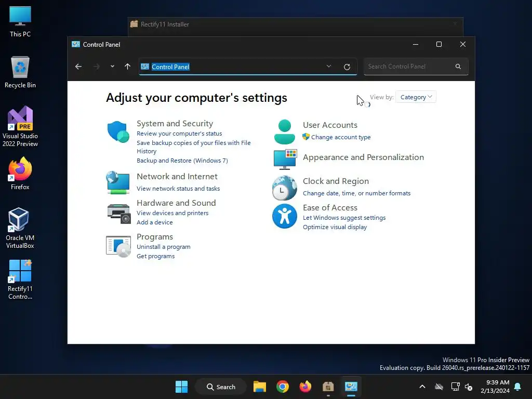Click Change date, time, or number formats
Image resolution: width=532 pixels, height=399 pixels.
point(356,193)
